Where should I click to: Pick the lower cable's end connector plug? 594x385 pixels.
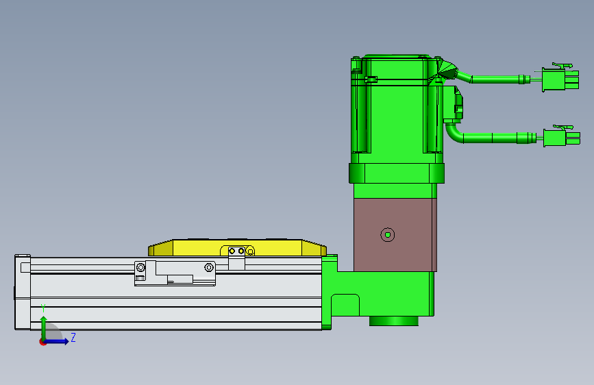(561, 137)
